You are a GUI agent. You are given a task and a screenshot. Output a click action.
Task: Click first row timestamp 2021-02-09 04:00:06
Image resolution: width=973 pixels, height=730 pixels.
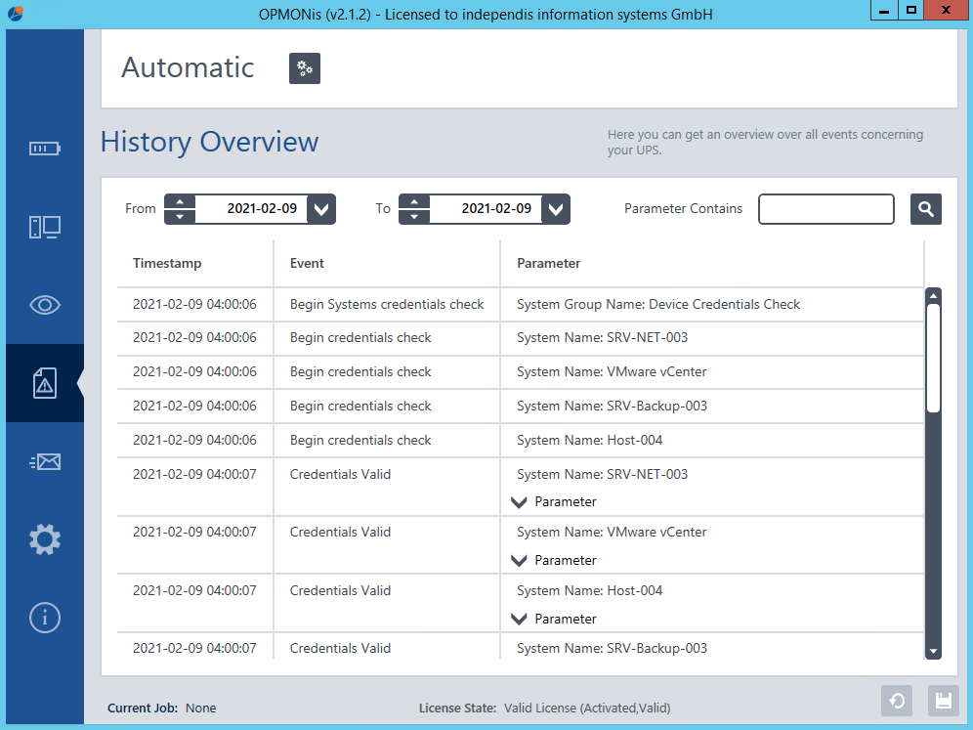[x=194, y=304]
